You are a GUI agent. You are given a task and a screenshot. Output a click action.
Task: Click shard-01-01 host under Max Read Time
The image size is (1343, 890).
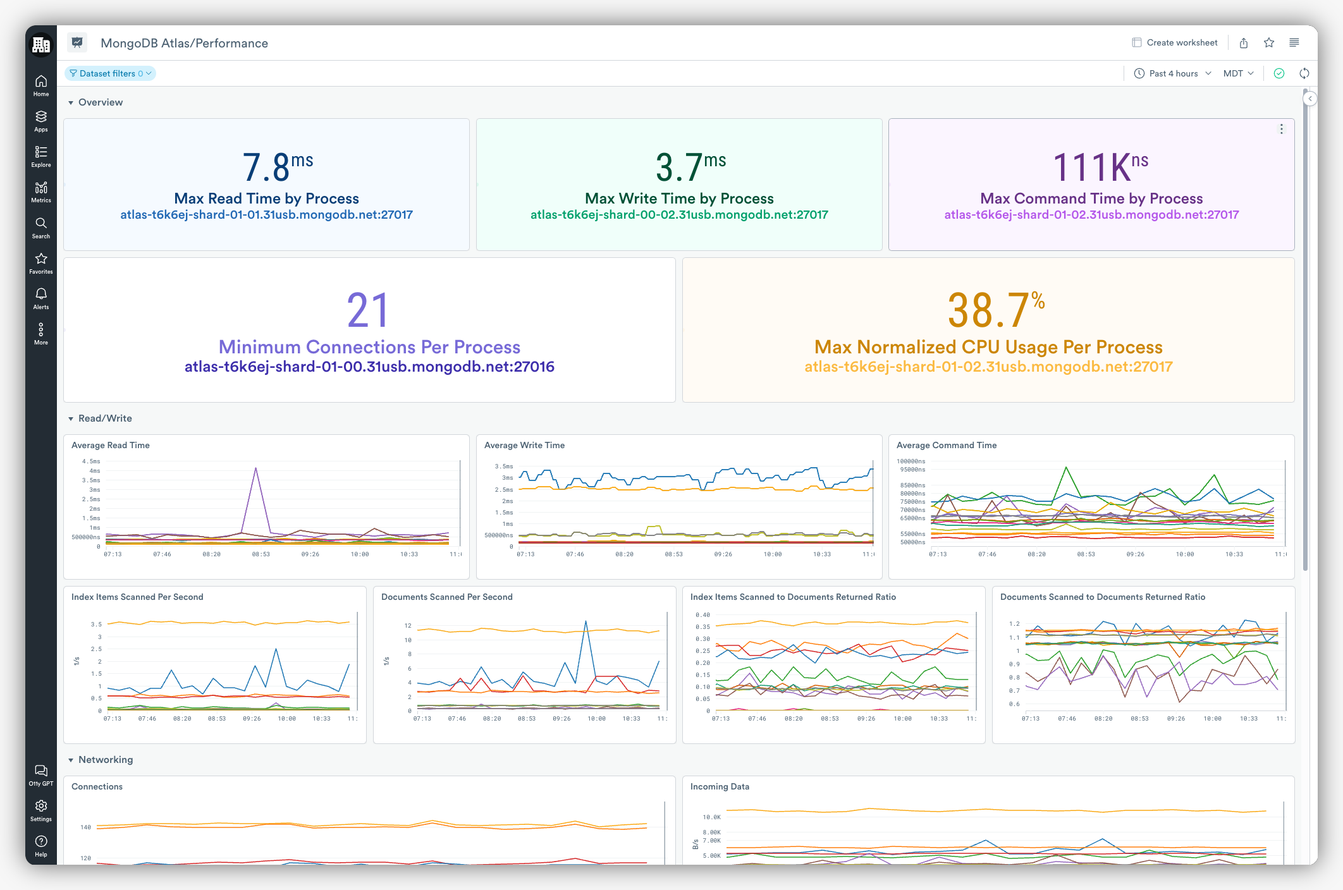pyautogui.click(x=266, y=215)
